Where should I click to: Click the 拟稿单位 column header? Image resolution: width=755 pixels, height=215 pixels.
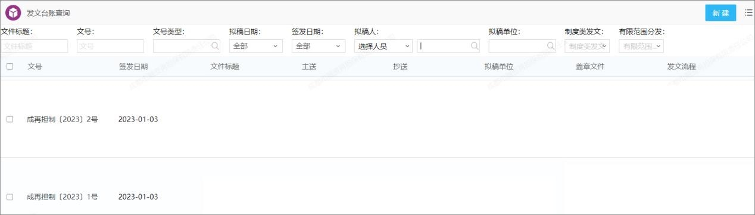point(499,67)
